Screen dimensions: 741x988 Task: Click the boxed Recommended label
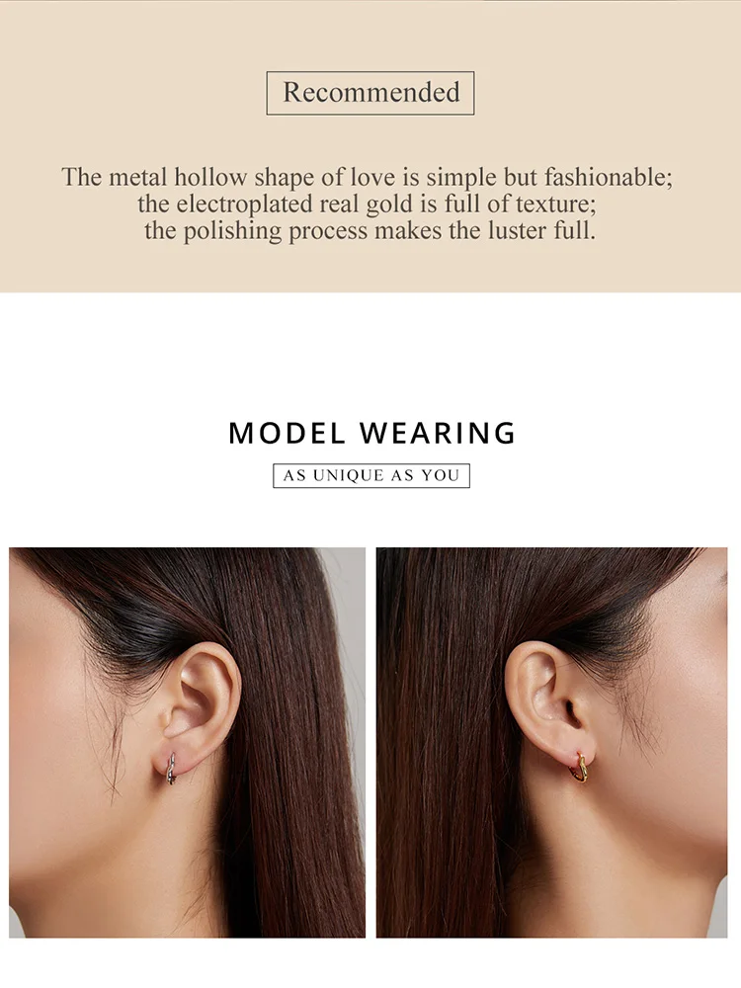[370, 93]
